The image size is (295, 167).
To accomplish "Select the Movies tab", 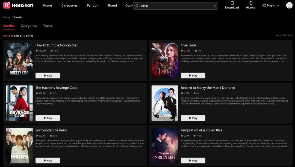I will (9, 26).
